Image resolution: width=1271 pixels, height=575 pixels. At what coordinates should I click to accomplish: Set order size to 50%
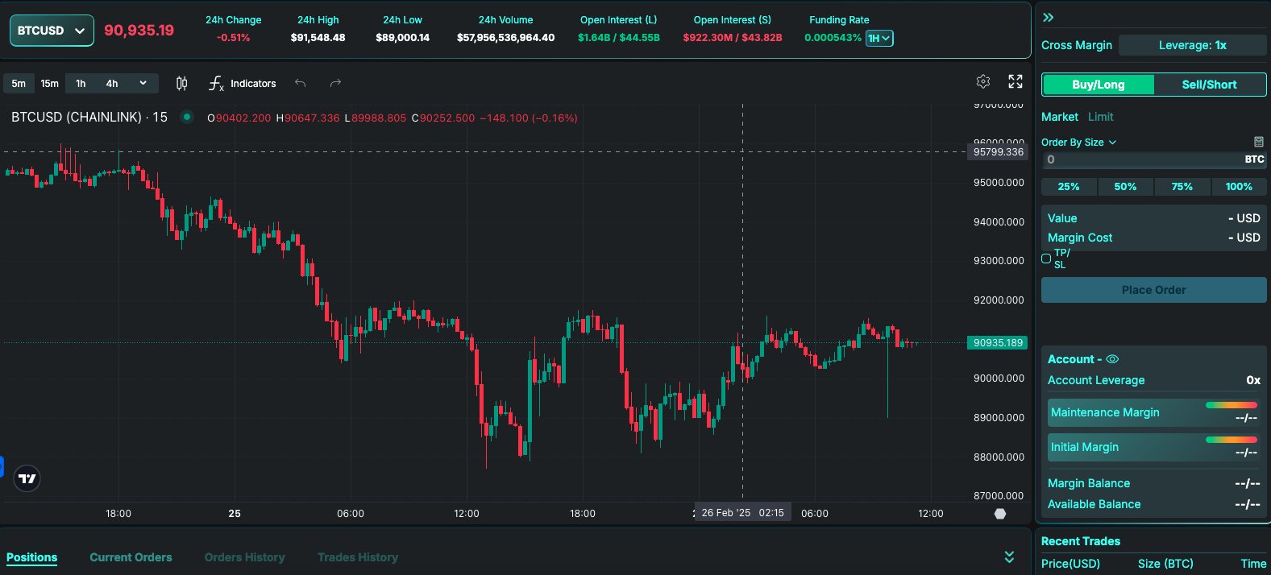point(1125,187)
